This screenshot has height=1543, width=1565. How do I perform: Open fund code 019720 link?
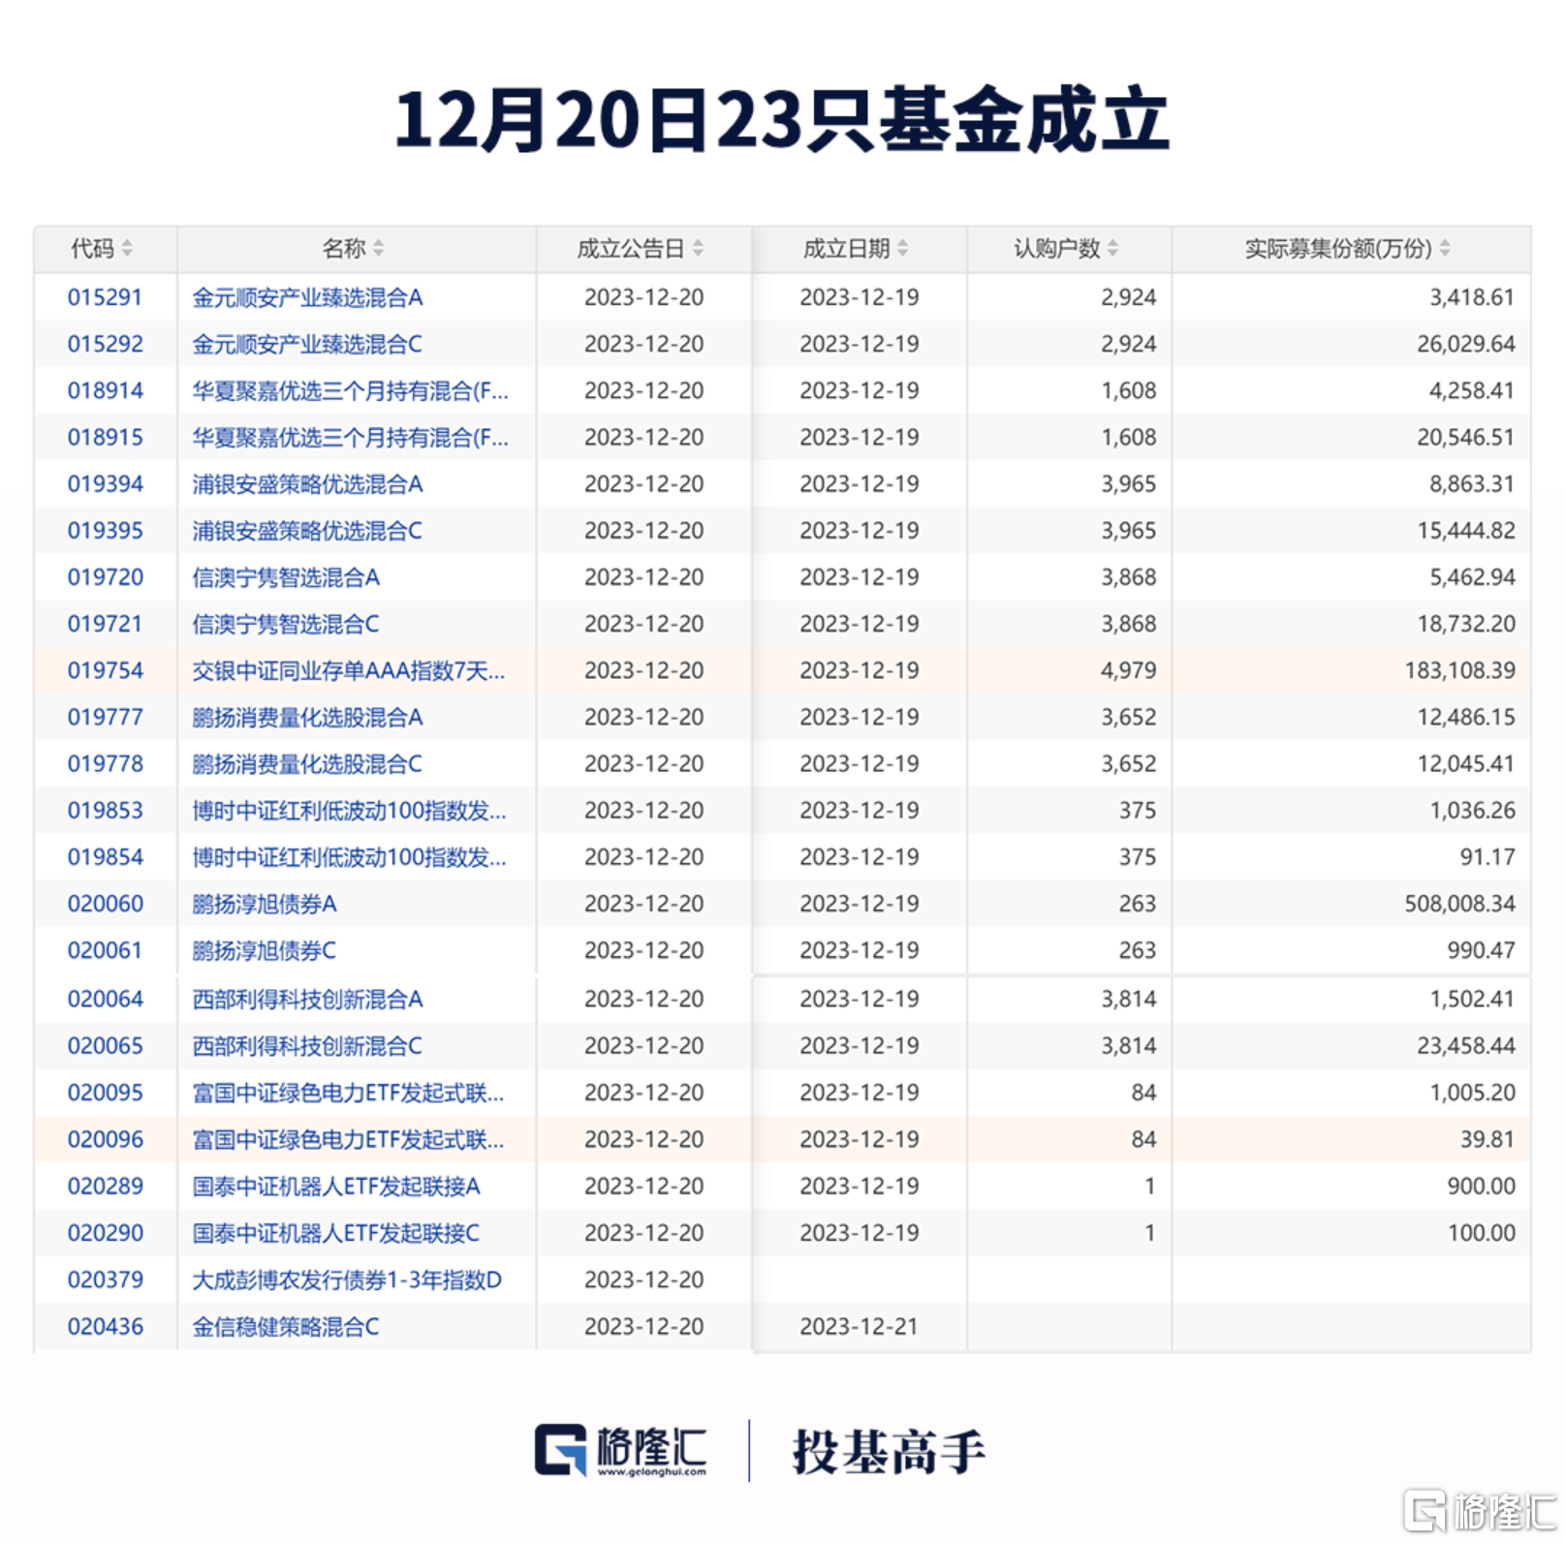click(105, 577)
